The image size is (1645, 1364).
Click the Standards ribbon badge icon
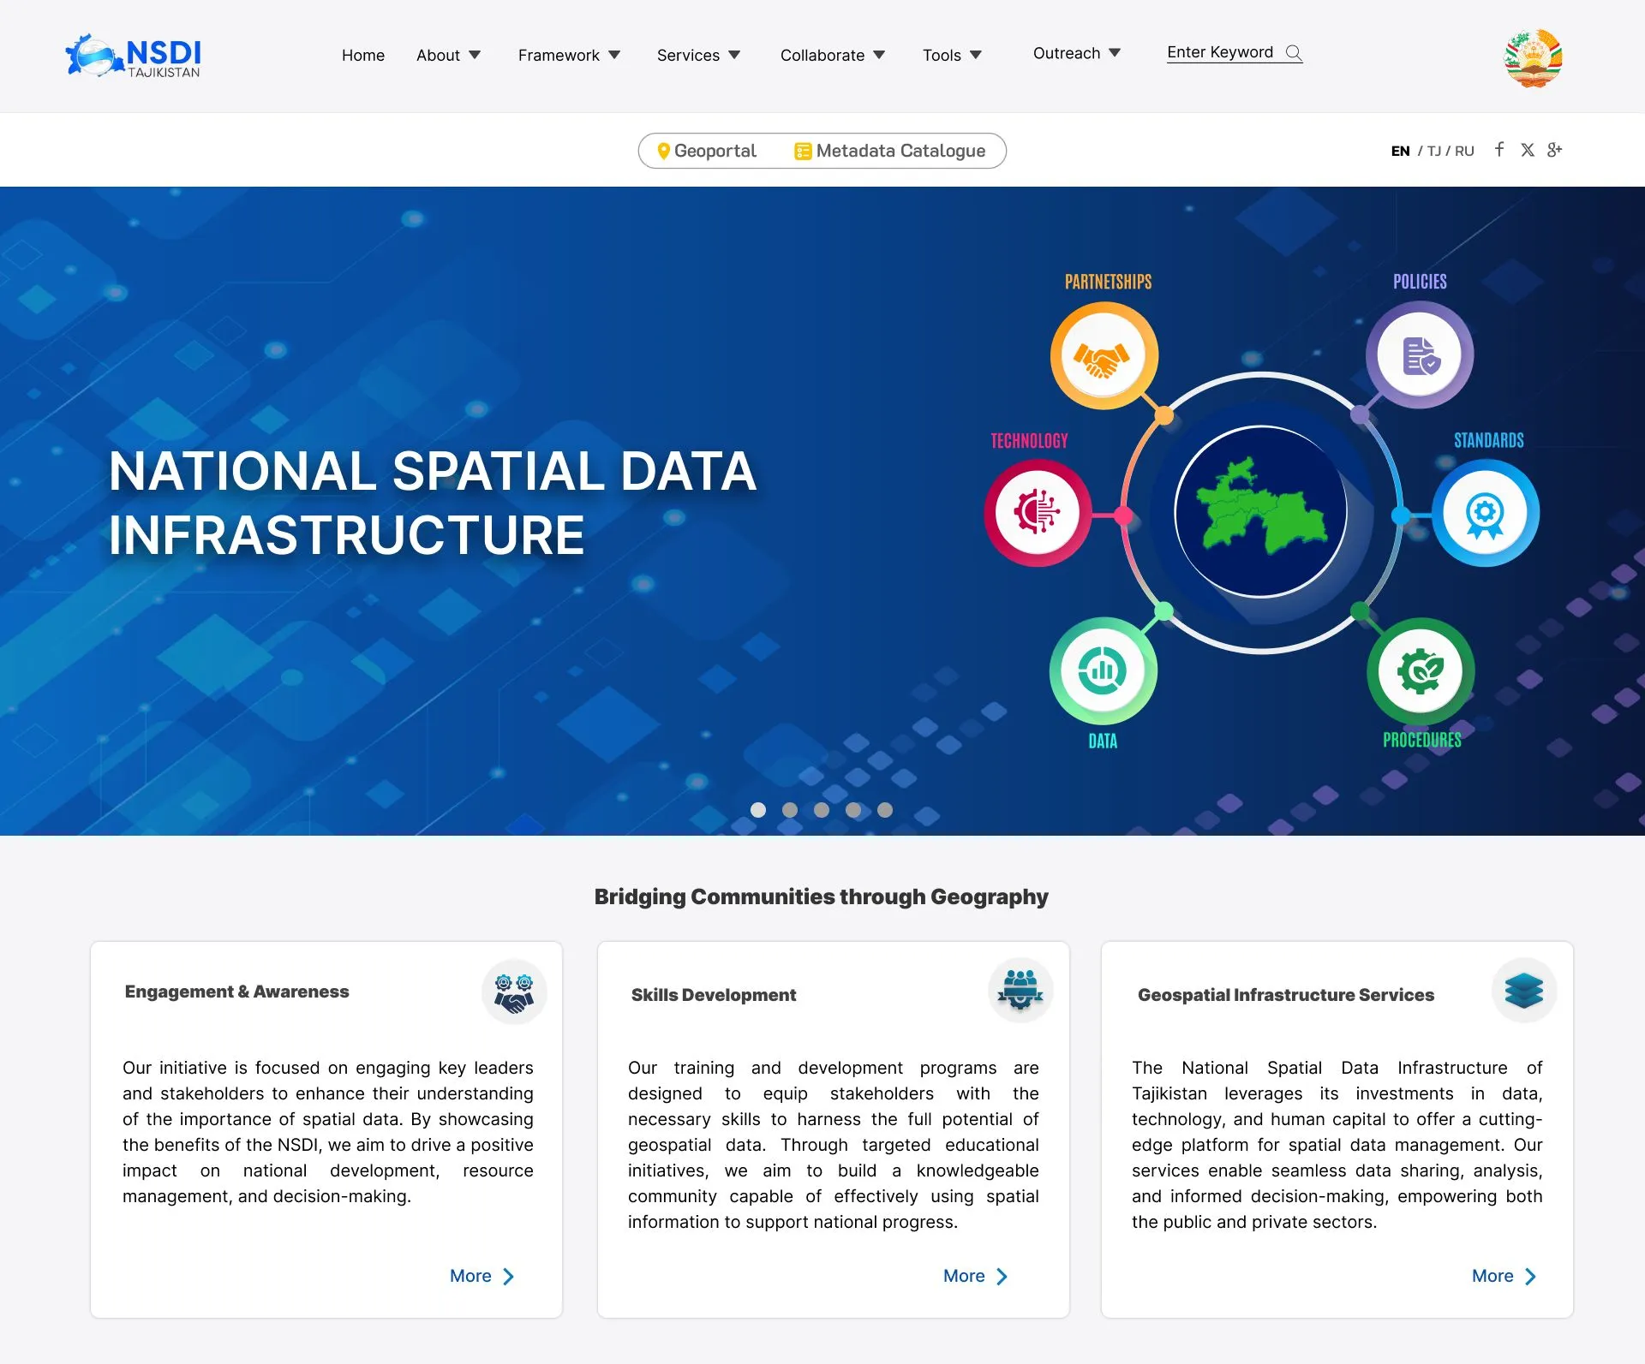point(1486,513)
